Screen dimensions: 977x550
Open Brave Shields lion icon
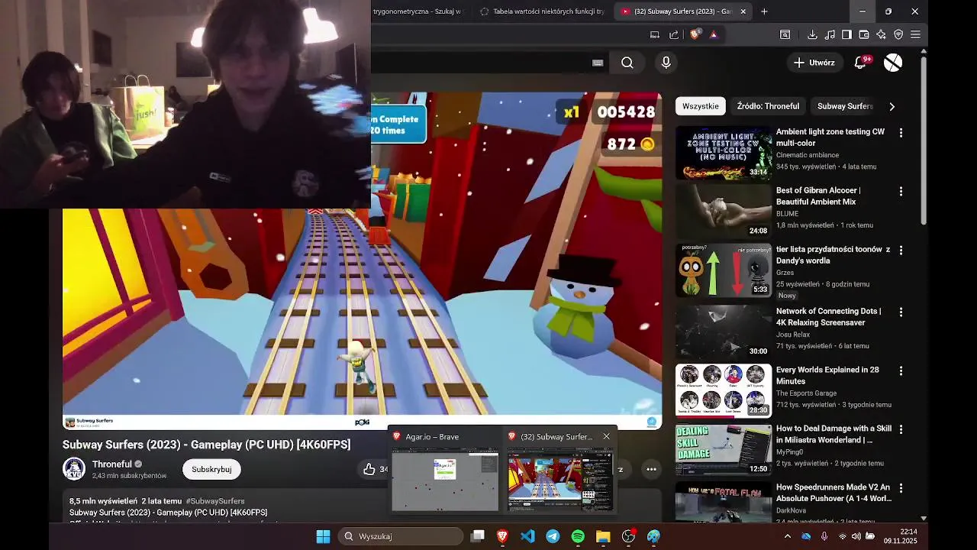point(695,34)
